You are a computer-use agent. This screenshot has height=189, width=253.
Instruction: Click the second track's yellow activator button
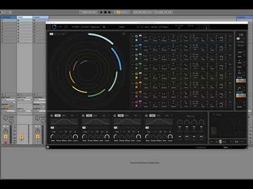pos(22,136)
